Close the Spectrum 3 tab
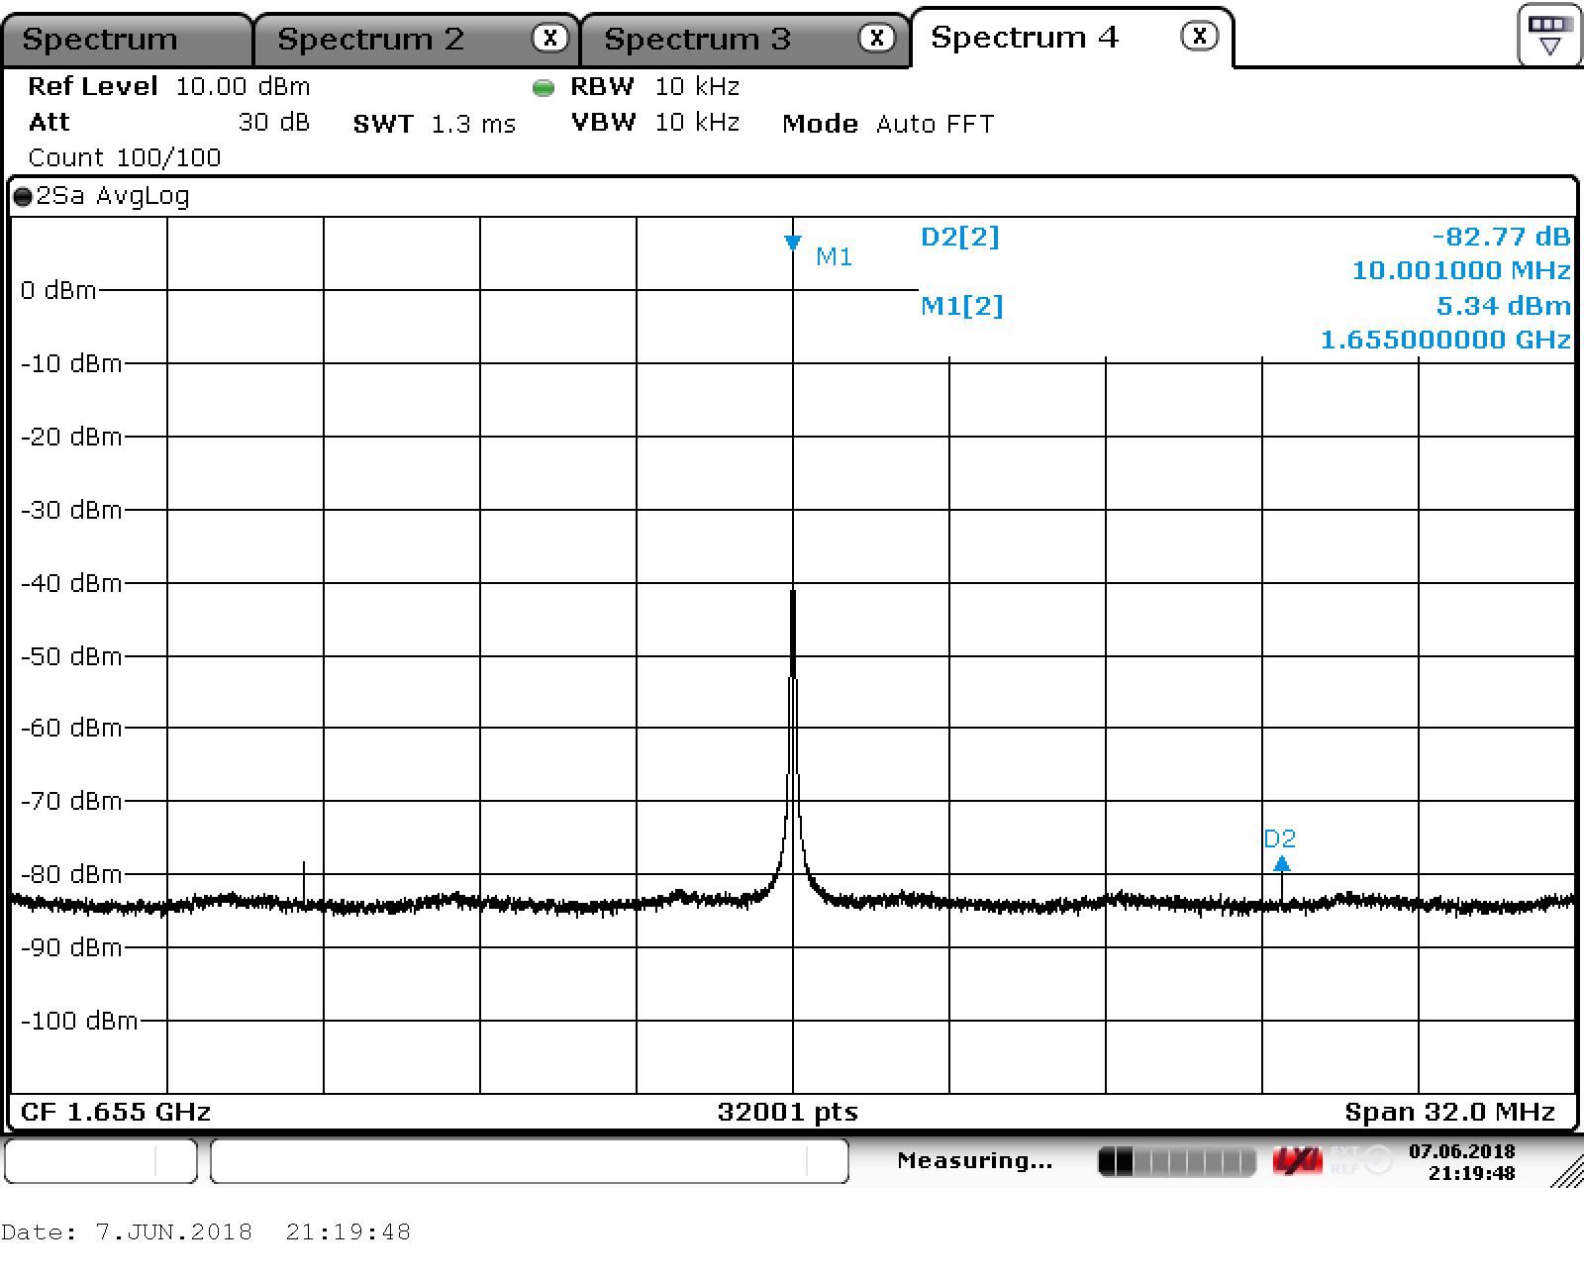 876,38
